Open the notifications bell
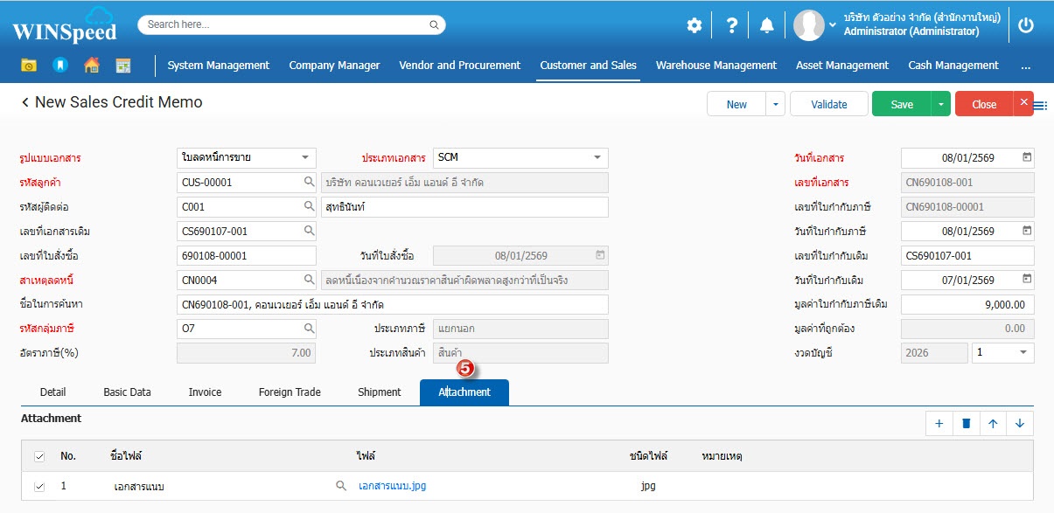 click(x=767, y=25)
